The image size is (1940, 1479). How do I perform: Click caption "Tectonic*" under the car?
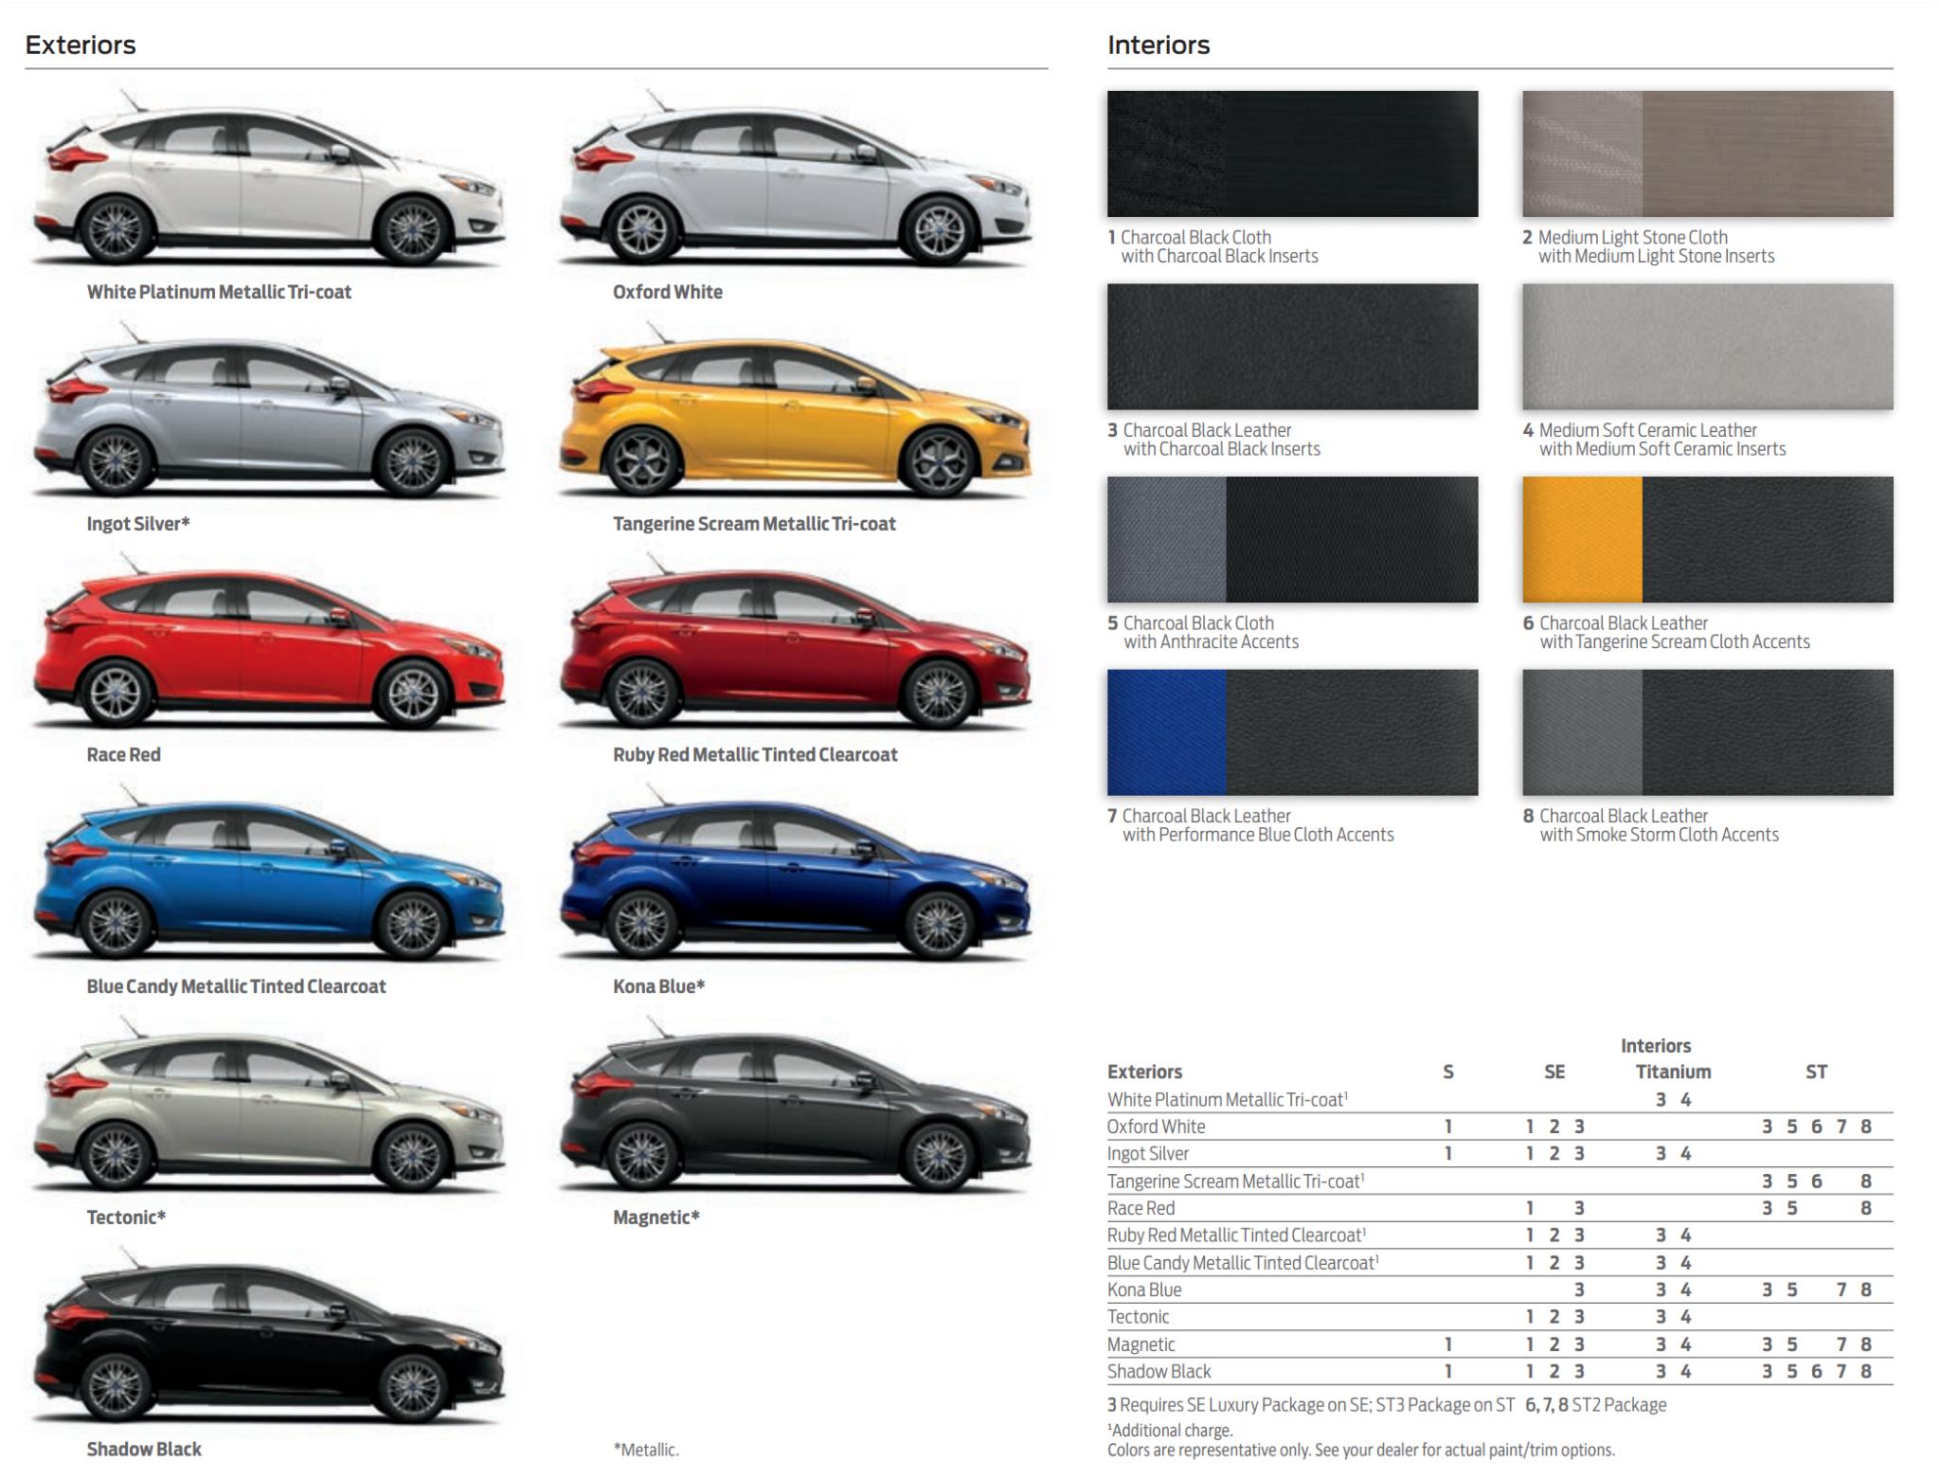click(126, 1217)
